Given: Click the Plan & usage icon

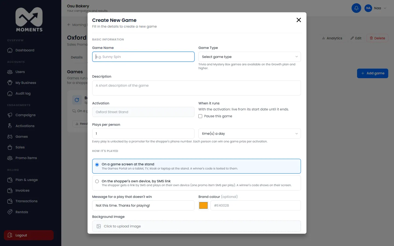Looking at the screenshot, I should pyautogui.click(x=10, y=180).
